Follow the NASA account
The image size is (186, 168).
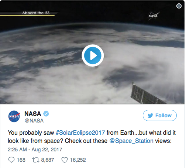point(160,115)
